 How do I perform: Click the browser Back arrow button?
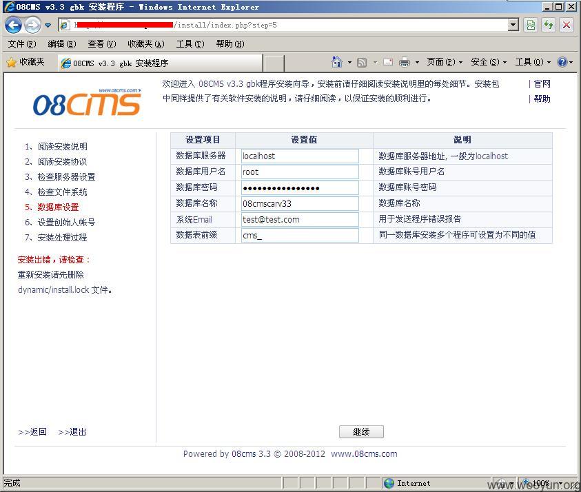pos(13,25)
